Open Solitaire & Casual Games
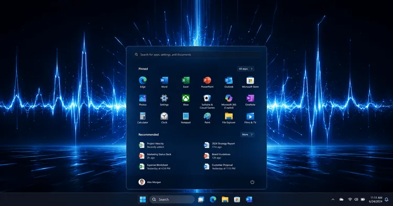The width and height of the screenshot is (393, 206). click(208, 101)
